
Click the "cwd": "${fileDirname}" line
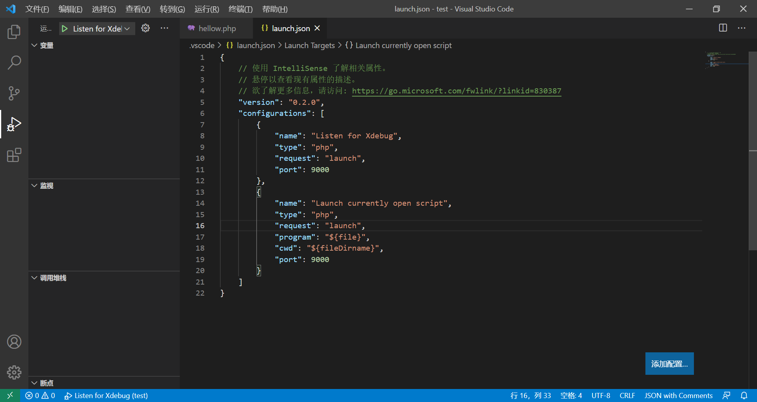coord(329,248)
